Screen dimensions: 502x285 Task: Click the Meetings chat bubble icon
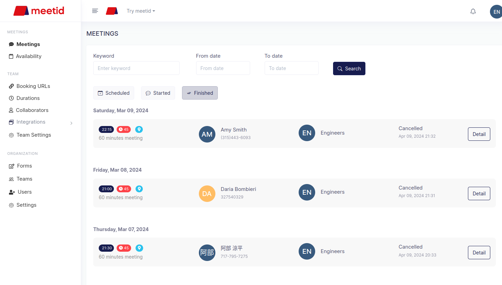click(11, 44)
